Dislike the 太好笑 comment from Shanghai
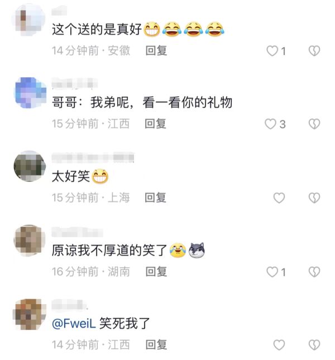 314,198
